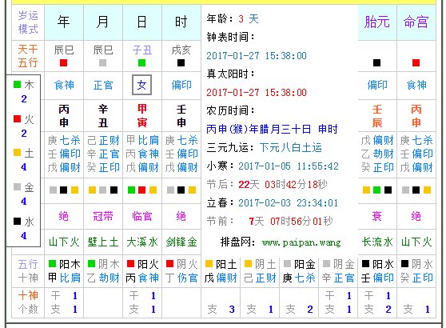
Task: Click the gray 金 swatch in the legend
Action: click(x=17, y=186)
